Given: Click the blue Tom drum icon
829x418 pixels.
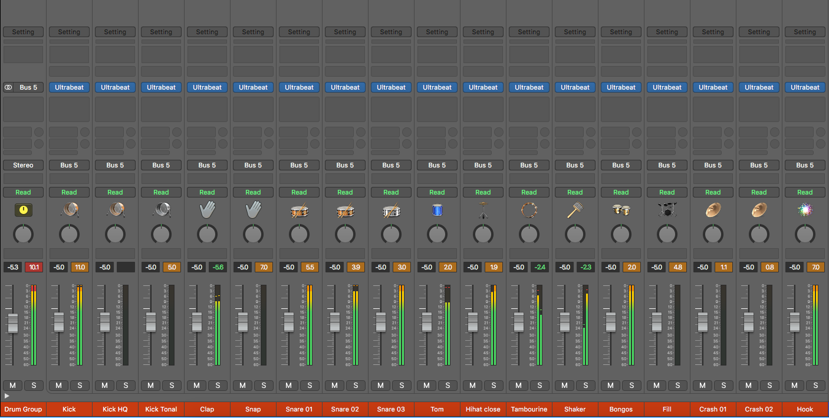Looking at the screenshot, I should tap(437, 210).
